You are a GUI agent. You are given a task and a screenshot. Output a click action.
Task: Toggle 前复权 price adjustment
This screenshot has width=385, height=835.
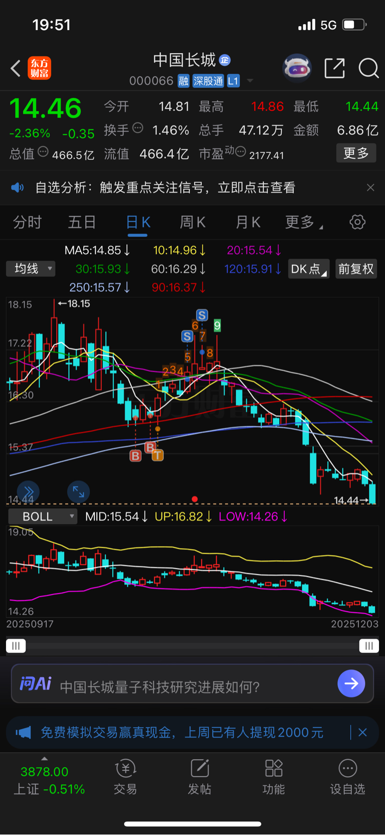coord(356,269)
